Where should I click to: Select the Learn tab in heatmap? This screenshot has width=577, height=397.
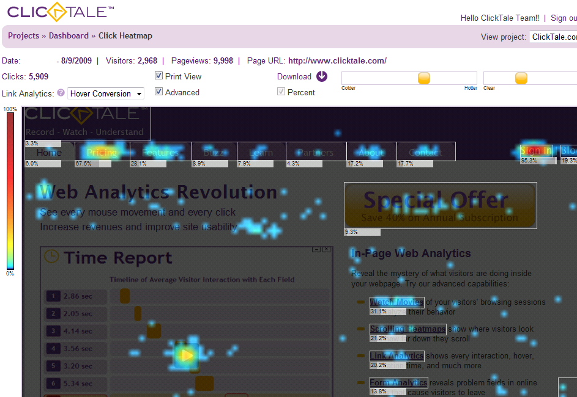[262, 151]
